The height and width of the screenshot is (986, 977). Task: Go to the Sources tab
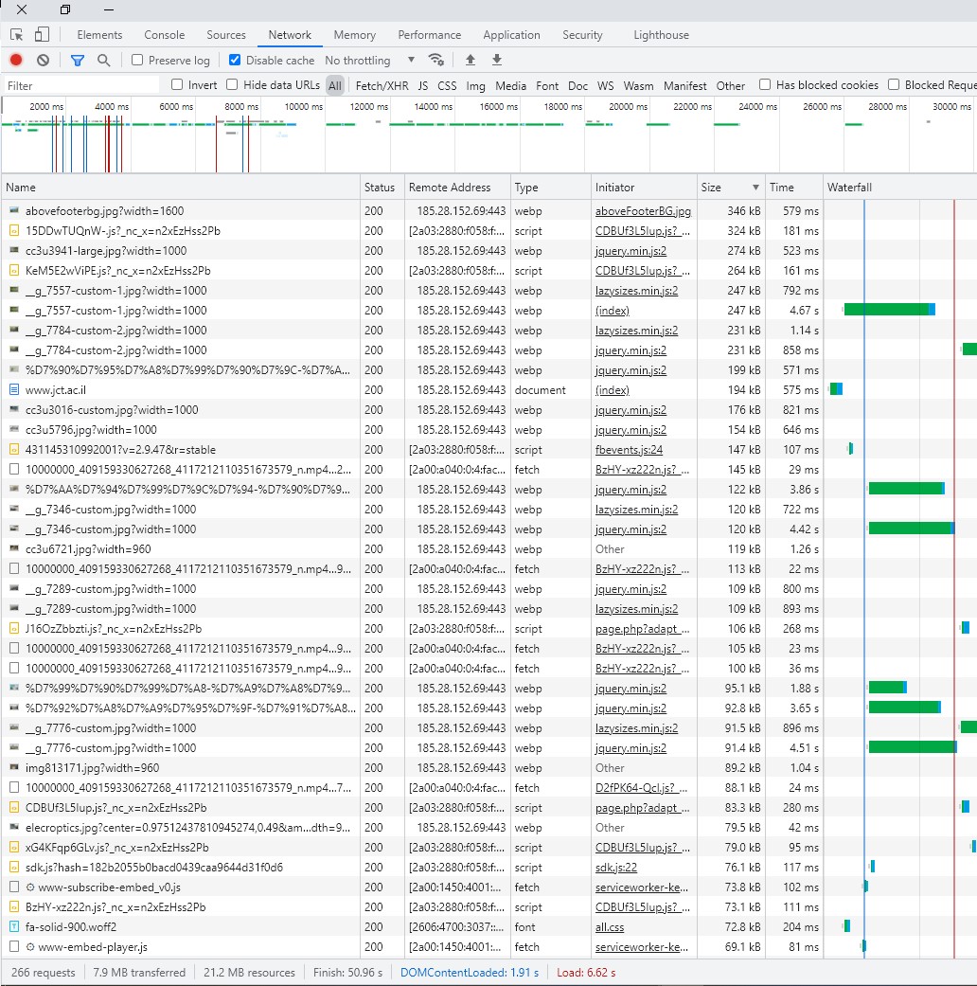tap(226, 35)
